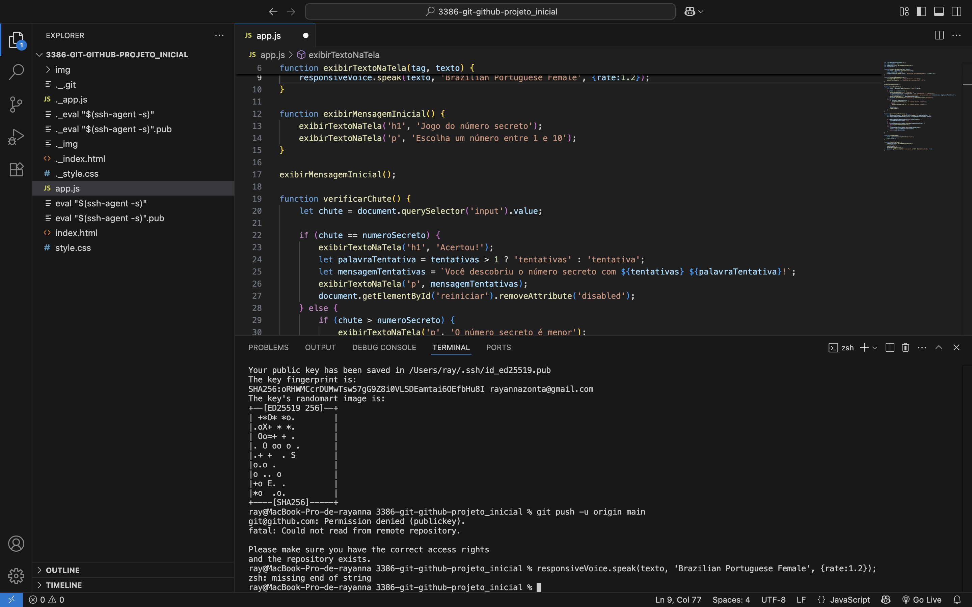The width and height of the screenshot is (972, 607).
Task: Open editor More Actions ellipsis
Action: pyautogui.click(x=957, y=35)
